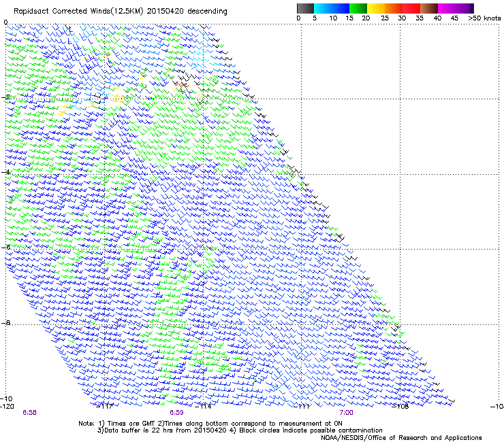Image resolution: width=504 pixels, height=442 pixels.
Task: Click the -111 longitude axis label
Action: 302,407
